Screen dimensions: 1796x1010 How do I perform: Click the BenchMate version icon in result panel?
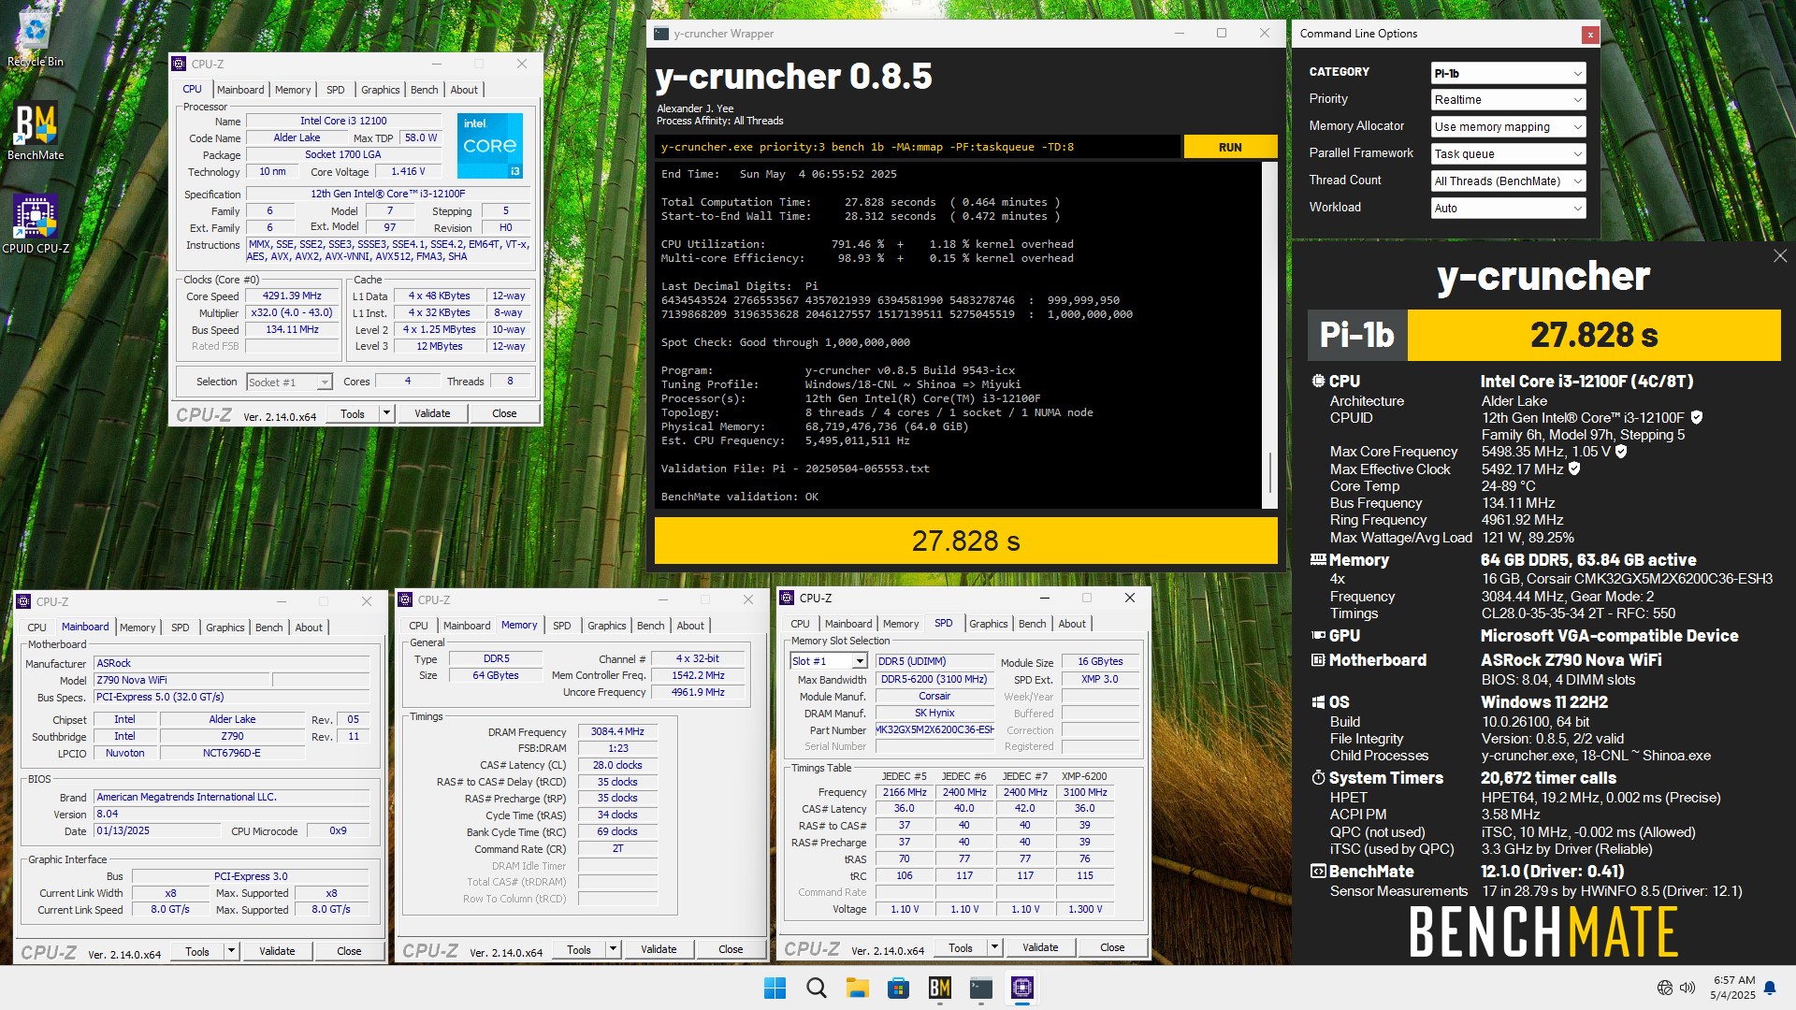(x=1318, y=871)
